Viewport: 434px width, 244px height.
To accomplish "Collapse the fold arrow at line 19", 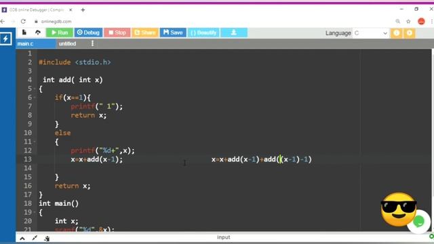I will click(35, 212).
